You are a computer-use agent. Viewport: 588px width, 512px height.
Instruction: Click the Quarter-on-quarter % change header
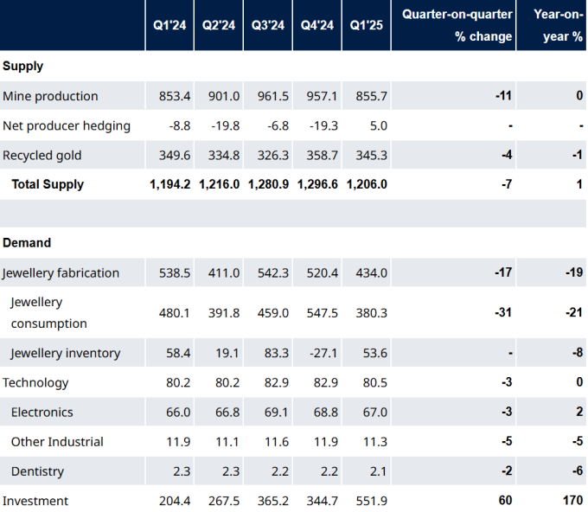pos(457,25)
